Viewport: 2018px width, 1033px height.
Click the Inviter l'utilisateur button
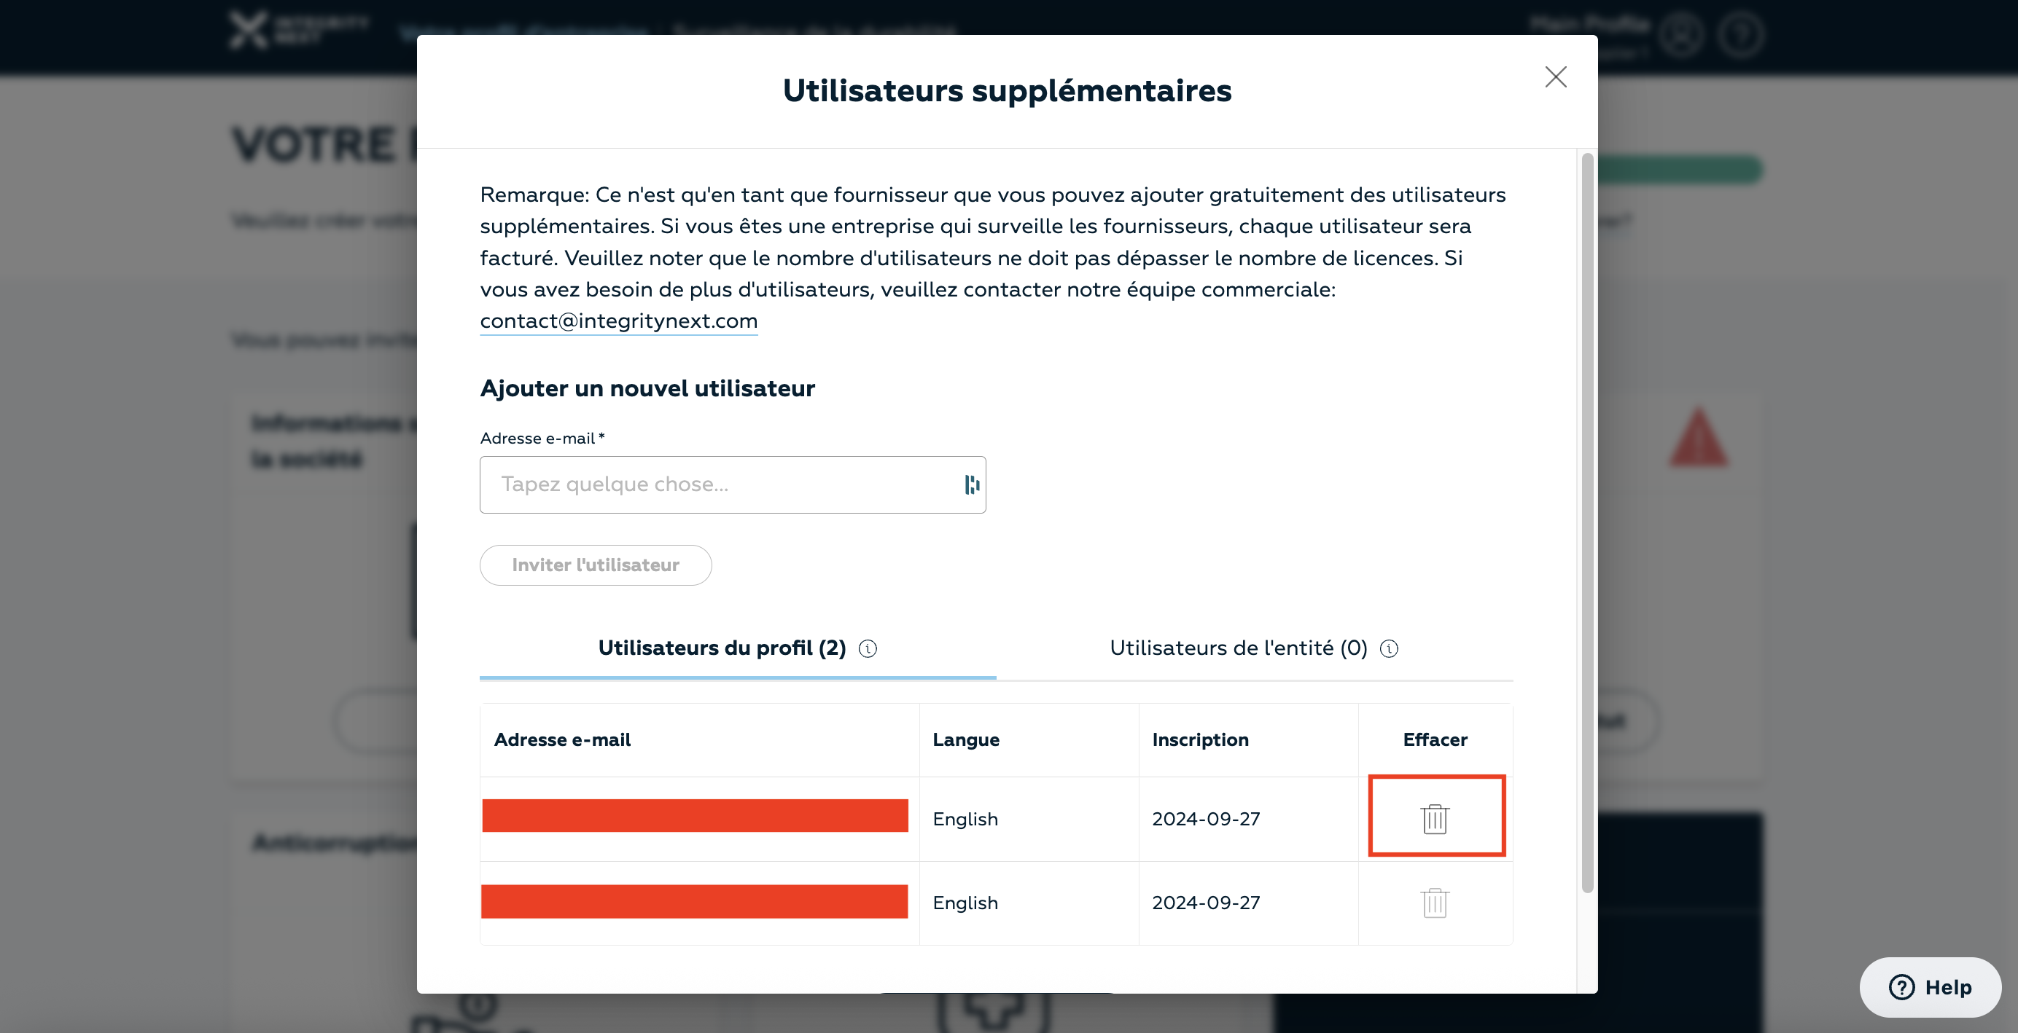[596, 565]
